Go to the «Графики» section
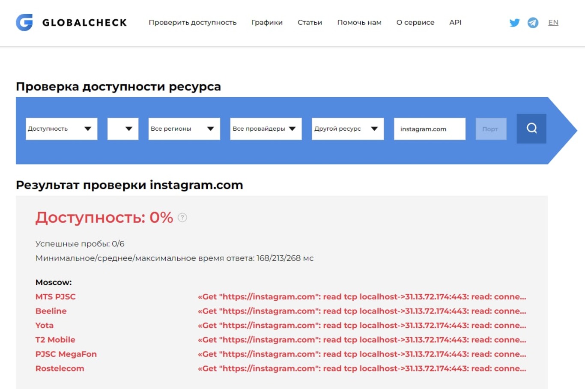 click(267, 22)
